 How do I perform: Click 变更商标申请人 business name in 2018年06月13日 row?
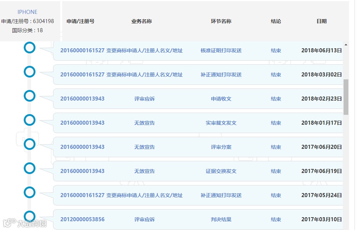[145, 50]
